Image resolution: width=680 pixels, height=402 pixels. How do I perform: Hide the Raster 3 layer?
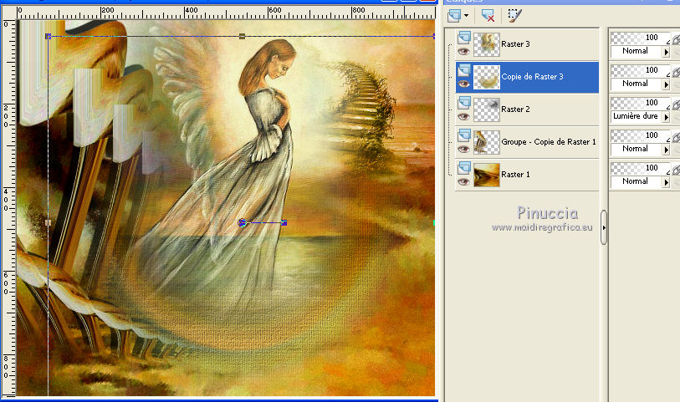(x=463, y=52)
